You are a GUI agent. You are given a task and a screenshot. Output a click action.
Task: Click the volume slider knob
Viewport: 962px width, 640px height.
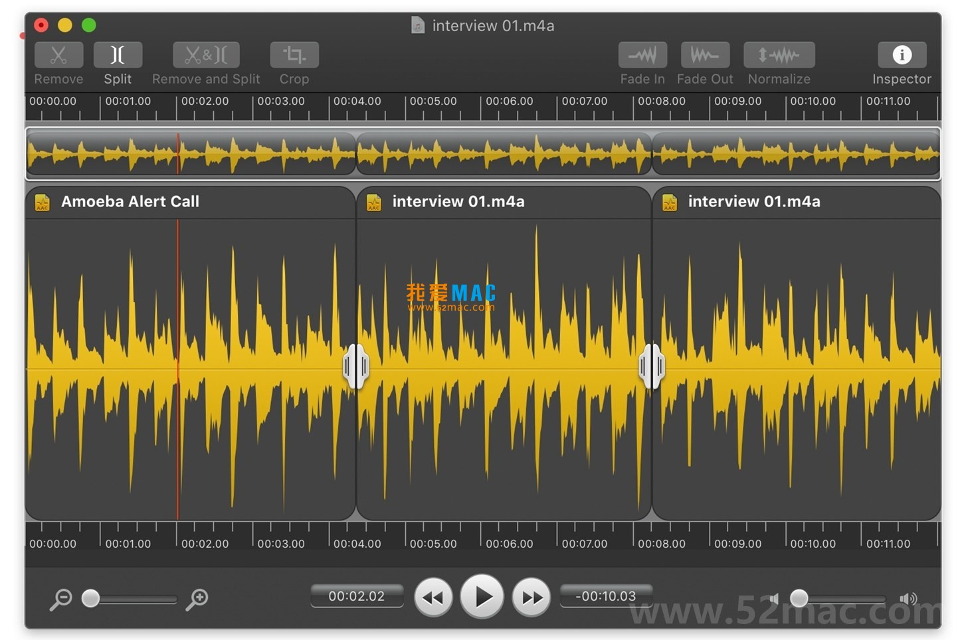click(x=799, y=598)
